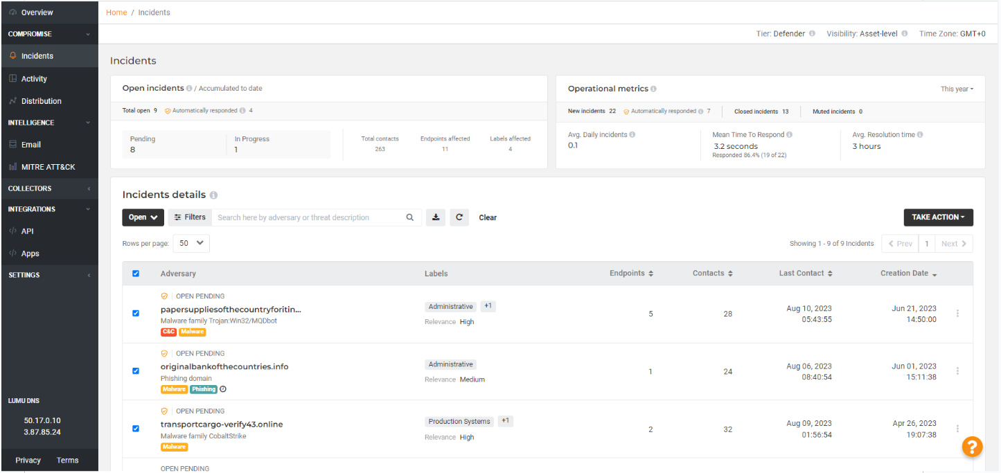
Task: Uncheck the originalbankofthecountries.info incident checkbox
Action: coord(136,371)
